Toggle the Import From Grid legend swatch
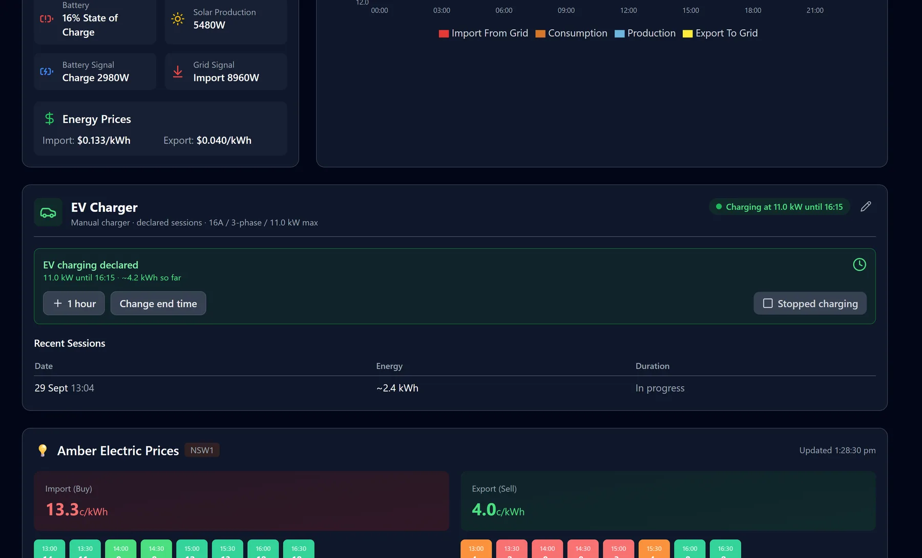 pyautogui.click(x=444, y=34)
